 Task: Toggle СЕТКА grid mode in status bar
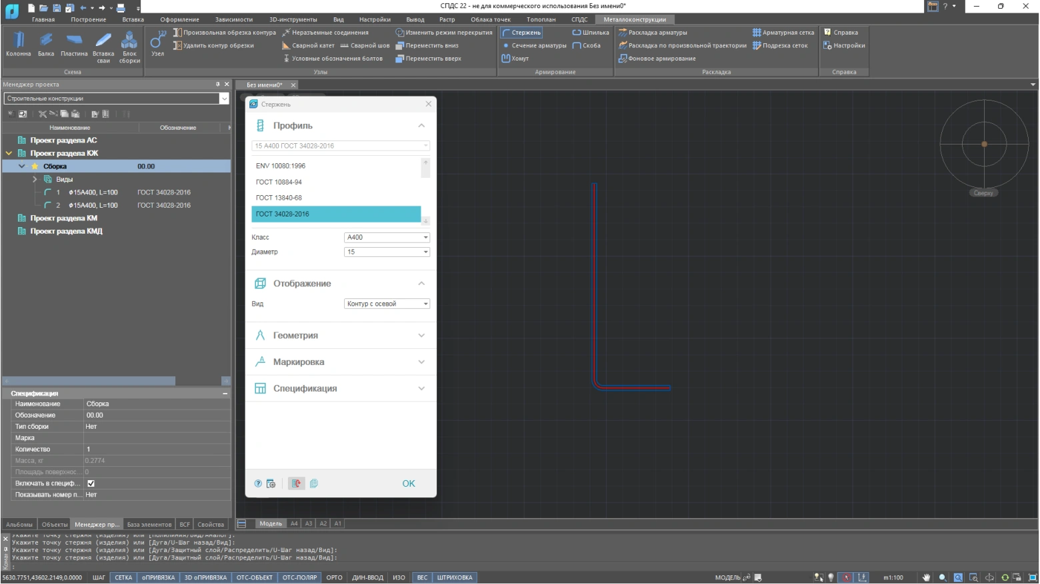click(x=123, y=577)
